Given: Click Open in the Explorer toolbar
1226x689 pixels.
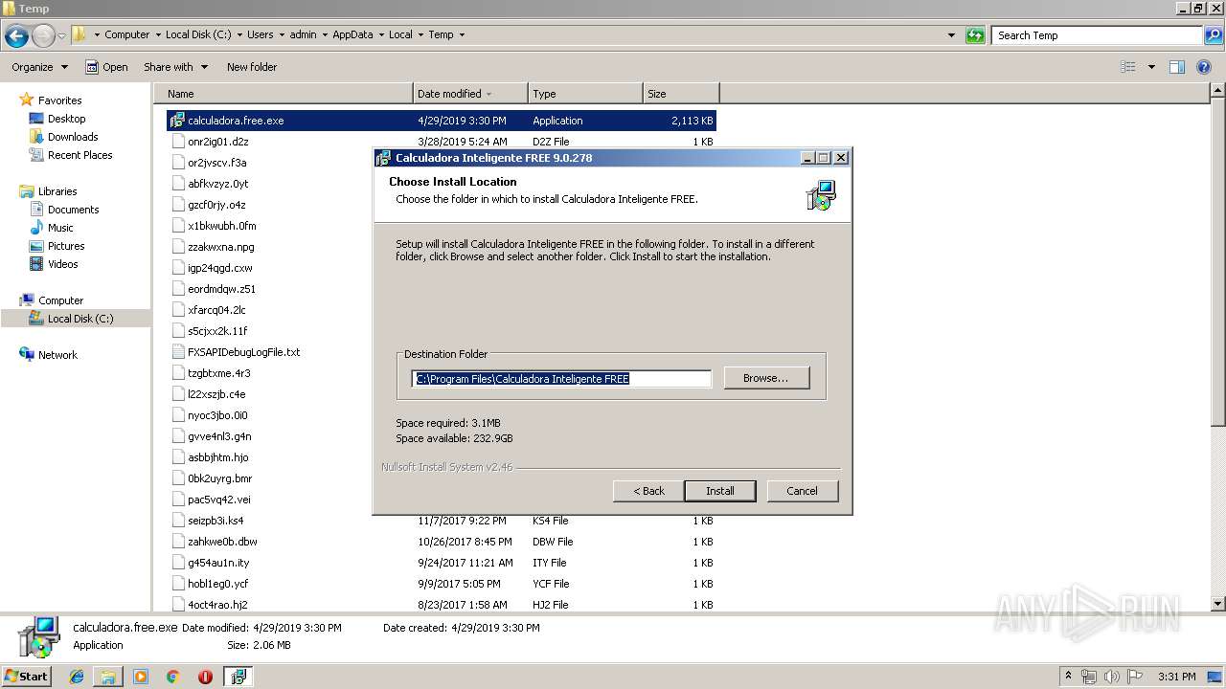Looking at the screenshot, I should tap(106, 67).
